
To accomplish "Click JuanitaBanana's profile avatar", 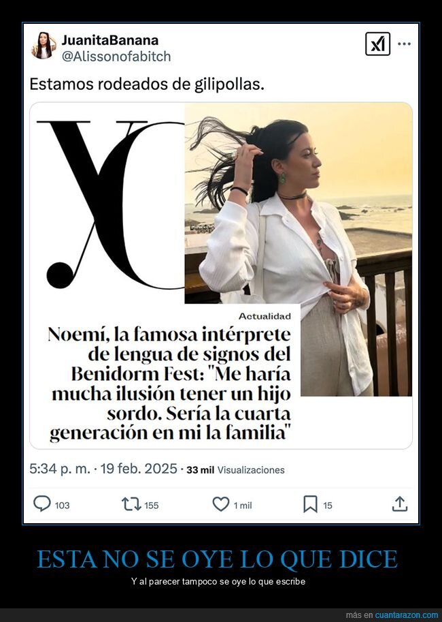I will click(x=43, y=46).
